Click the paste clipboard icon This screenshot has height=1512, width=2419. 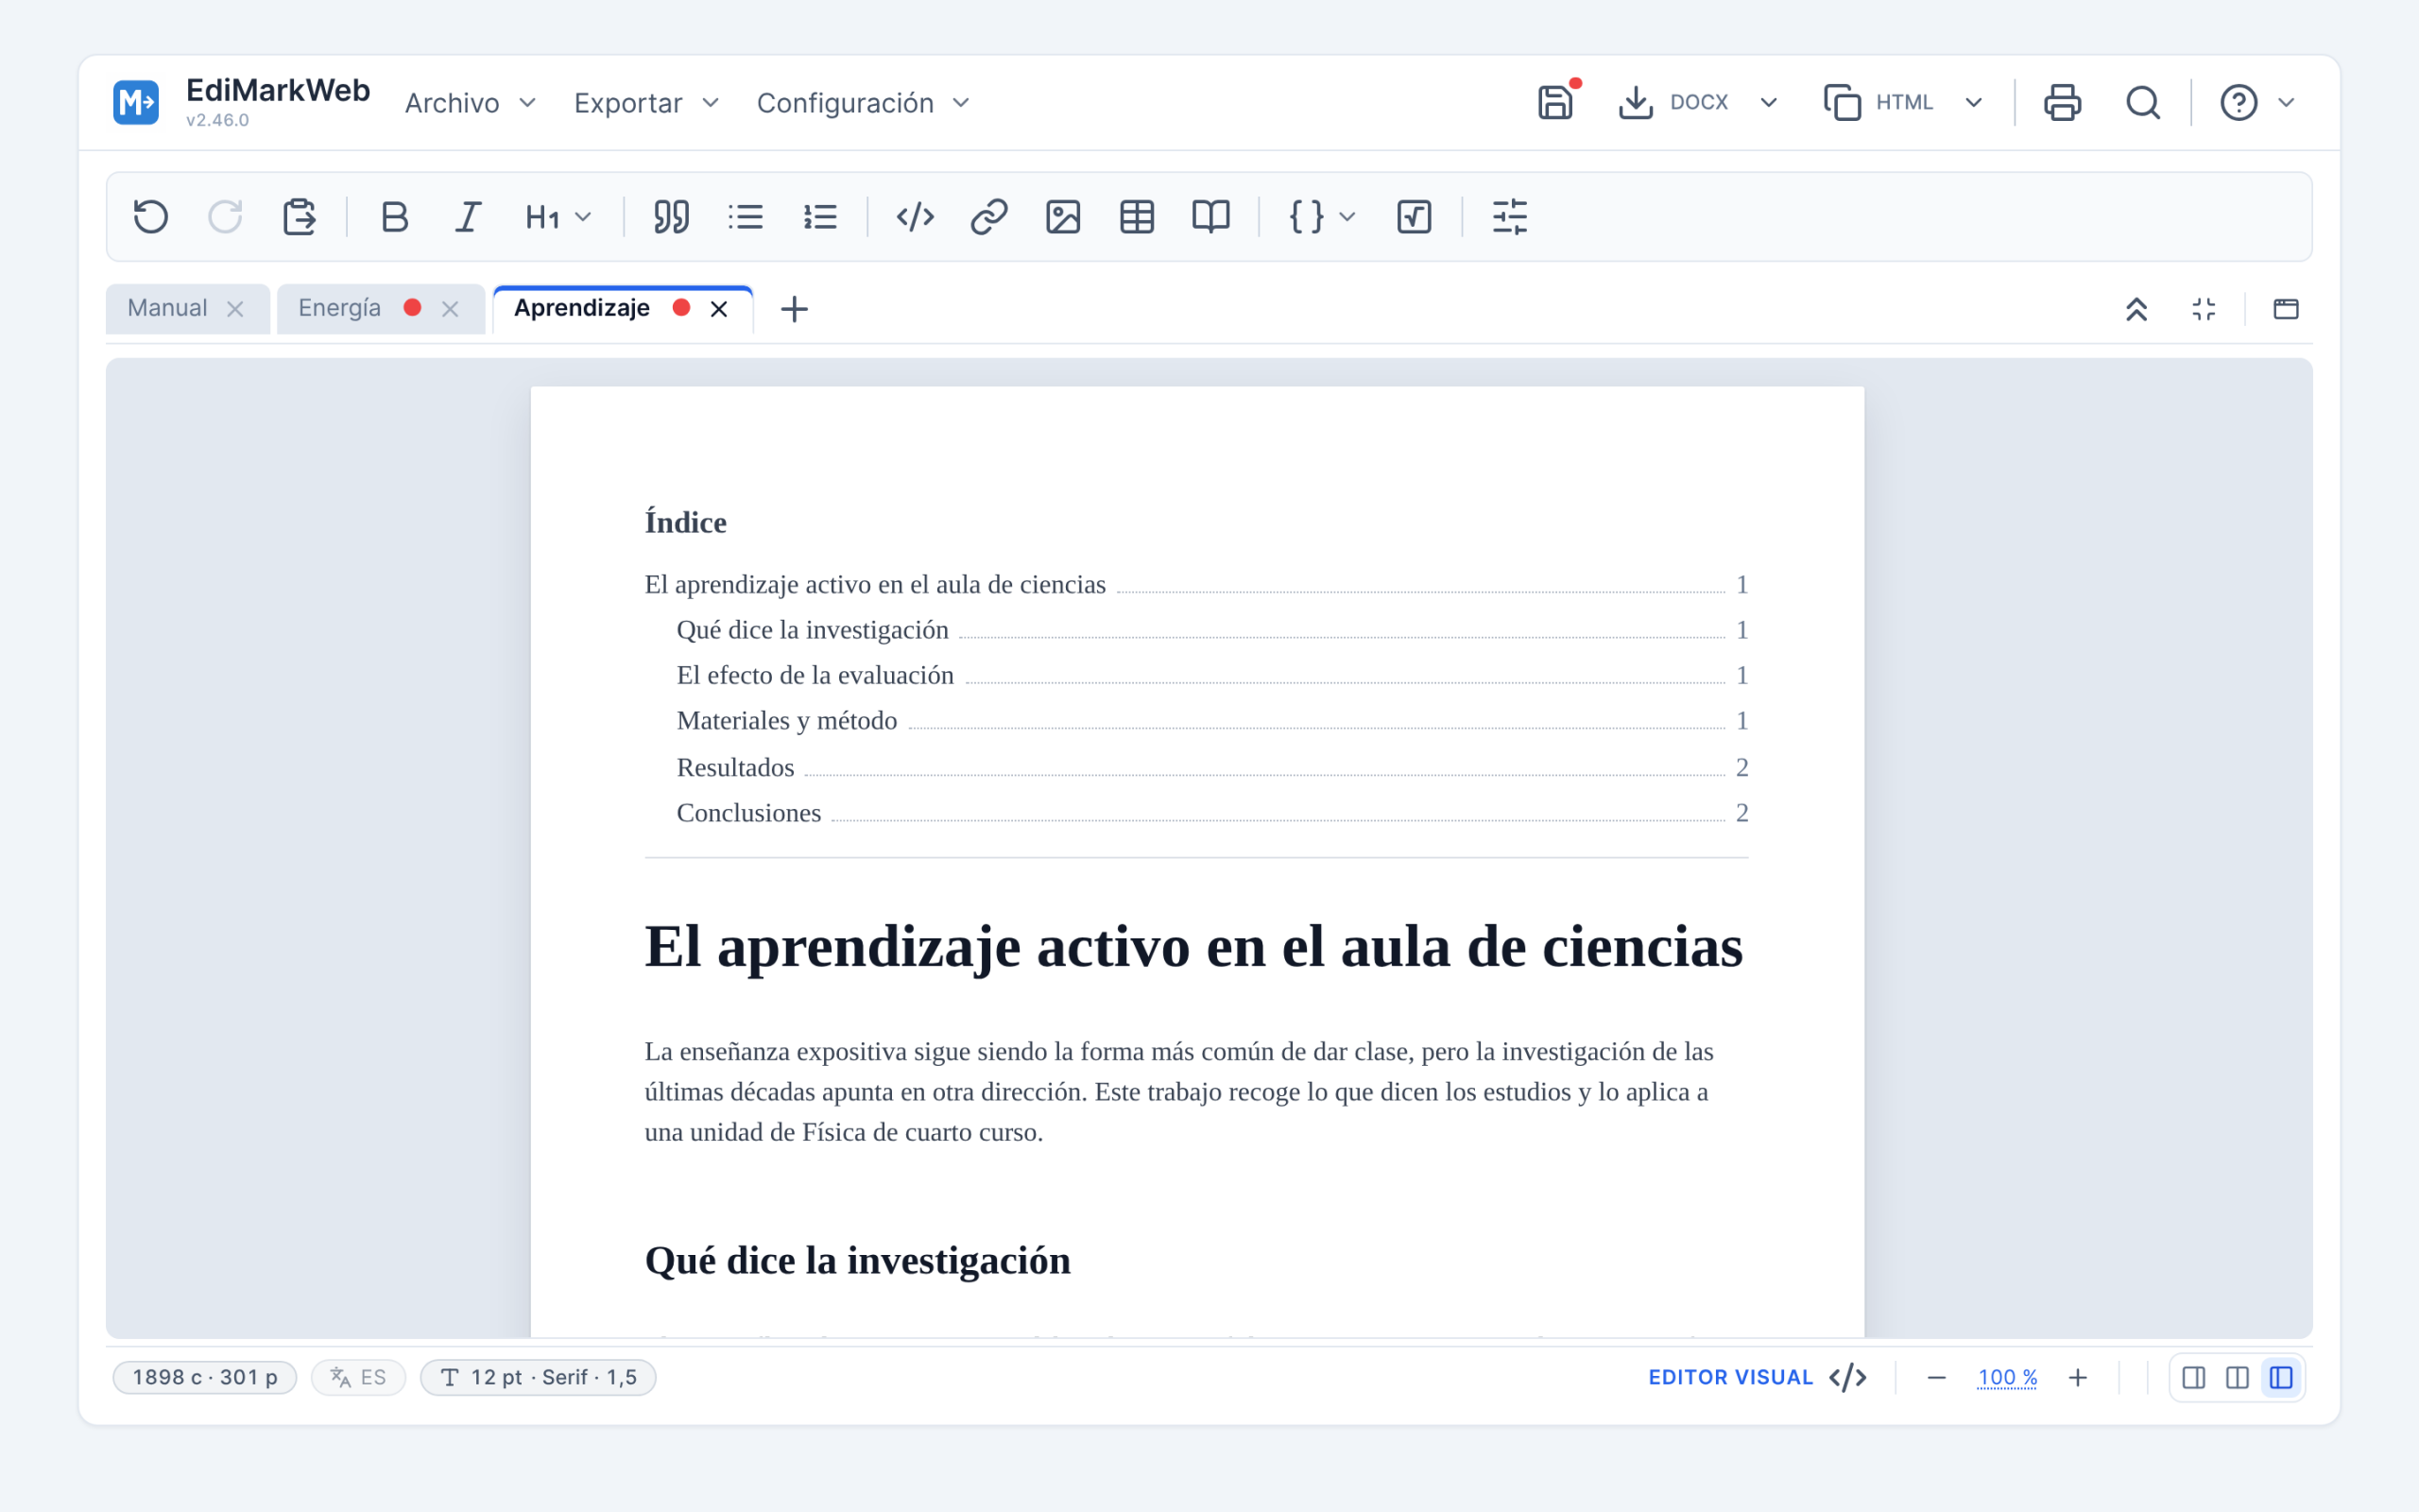click(x=299, y=216)
